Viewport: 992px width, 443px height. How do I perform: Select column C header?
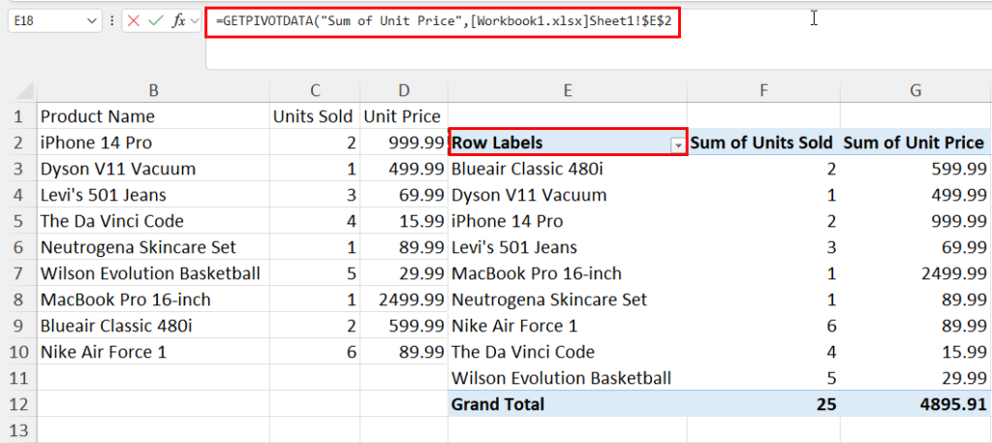(x=315, y=90)
